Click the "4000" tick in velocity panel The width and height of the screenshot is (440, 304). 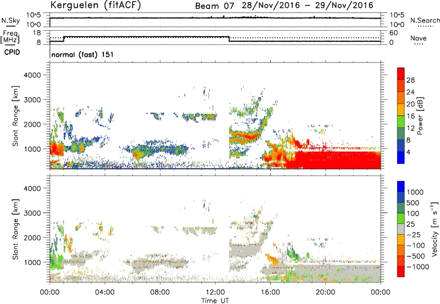32,188
